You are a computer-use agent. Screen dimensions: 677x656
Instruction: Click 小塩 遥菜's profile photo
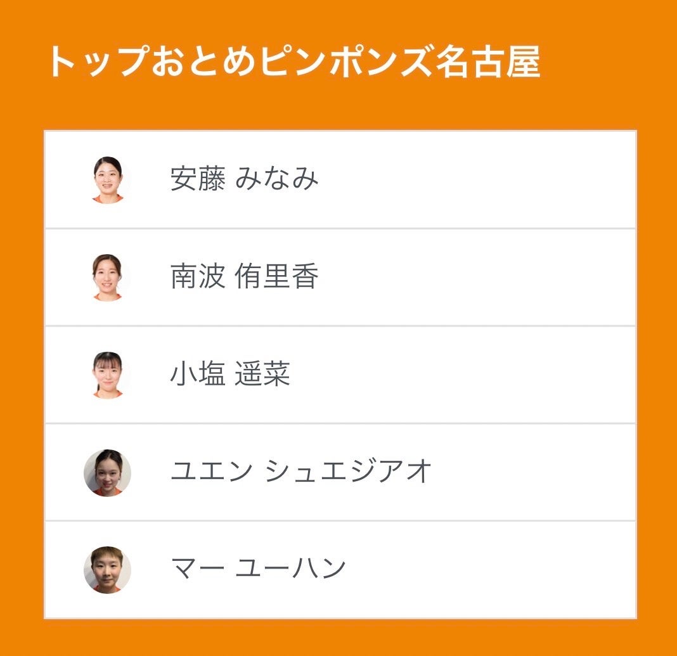point(107,375)
